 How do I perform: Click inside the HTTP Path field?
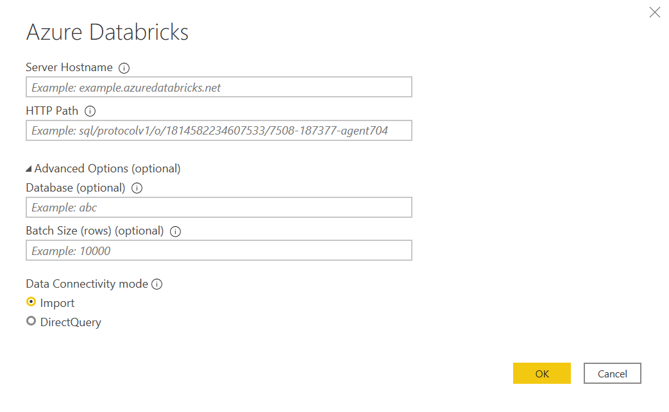tap(218, 130)
